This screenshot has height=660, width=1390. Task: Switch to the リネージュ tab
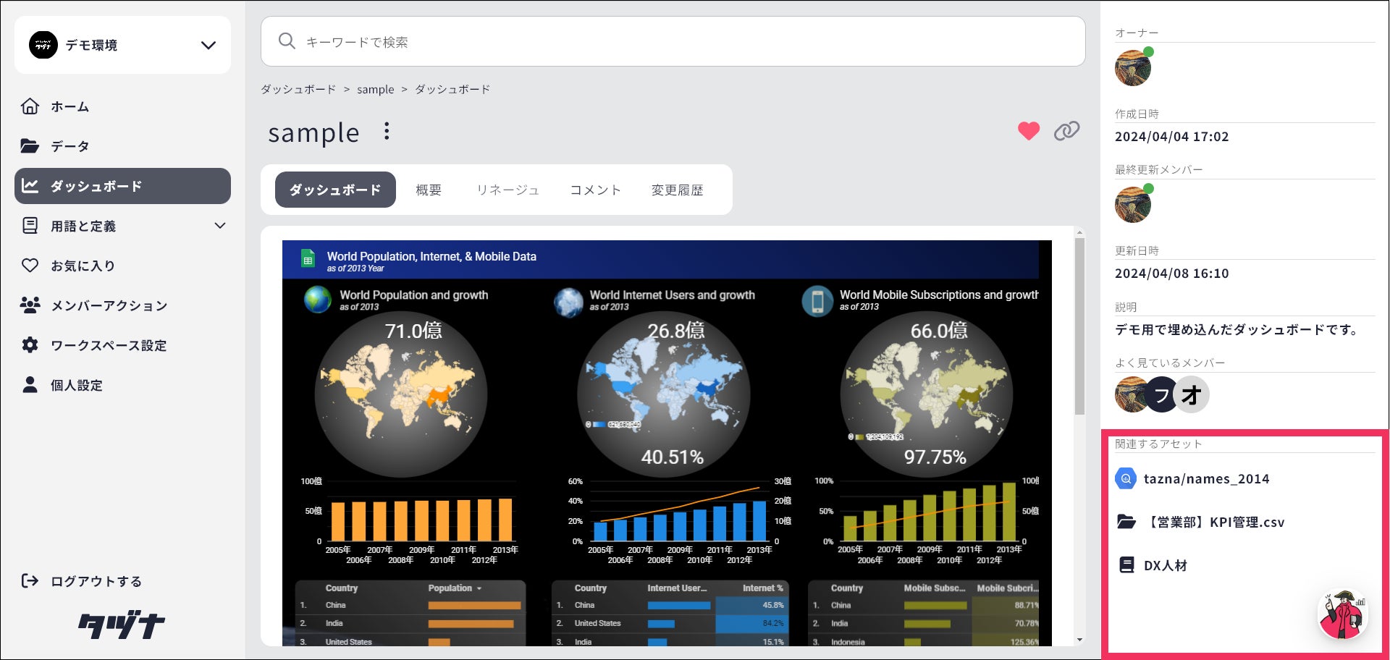(507, 190)
